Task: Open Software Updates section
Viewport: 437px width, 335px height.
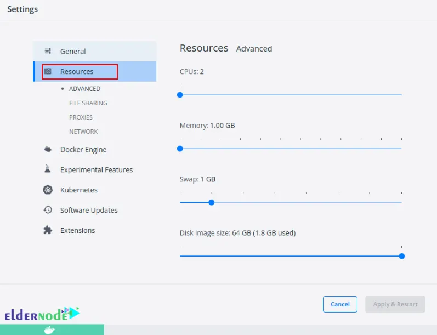Action: tap(89, 210)
